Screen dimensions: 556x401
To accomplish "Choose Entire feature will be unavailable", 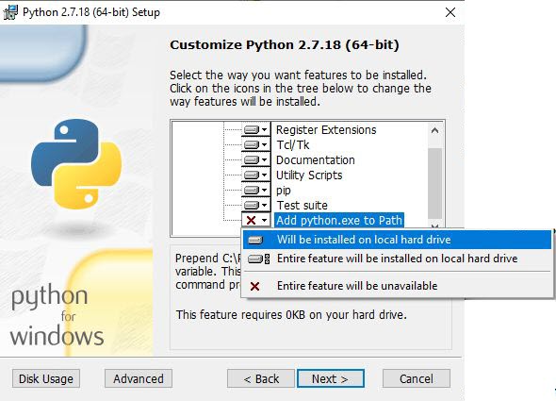I will click(397, 286).
